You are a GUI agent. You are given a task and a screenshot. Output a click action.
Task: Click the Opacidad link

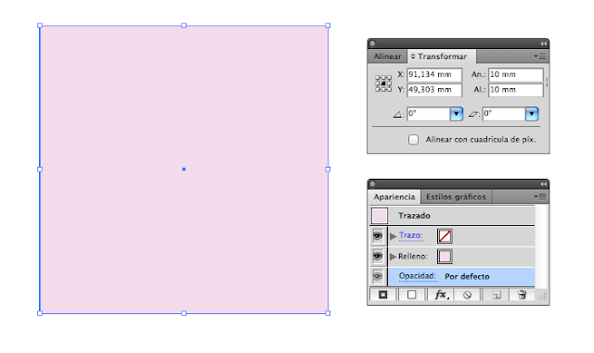417,276
